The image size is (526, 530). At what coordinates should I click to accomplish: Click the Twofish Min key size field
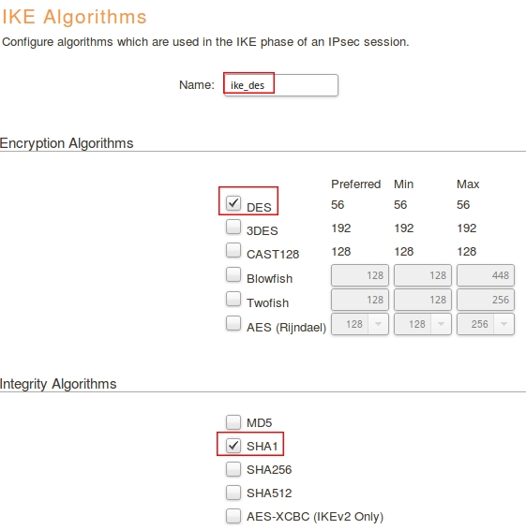(423, 300)
